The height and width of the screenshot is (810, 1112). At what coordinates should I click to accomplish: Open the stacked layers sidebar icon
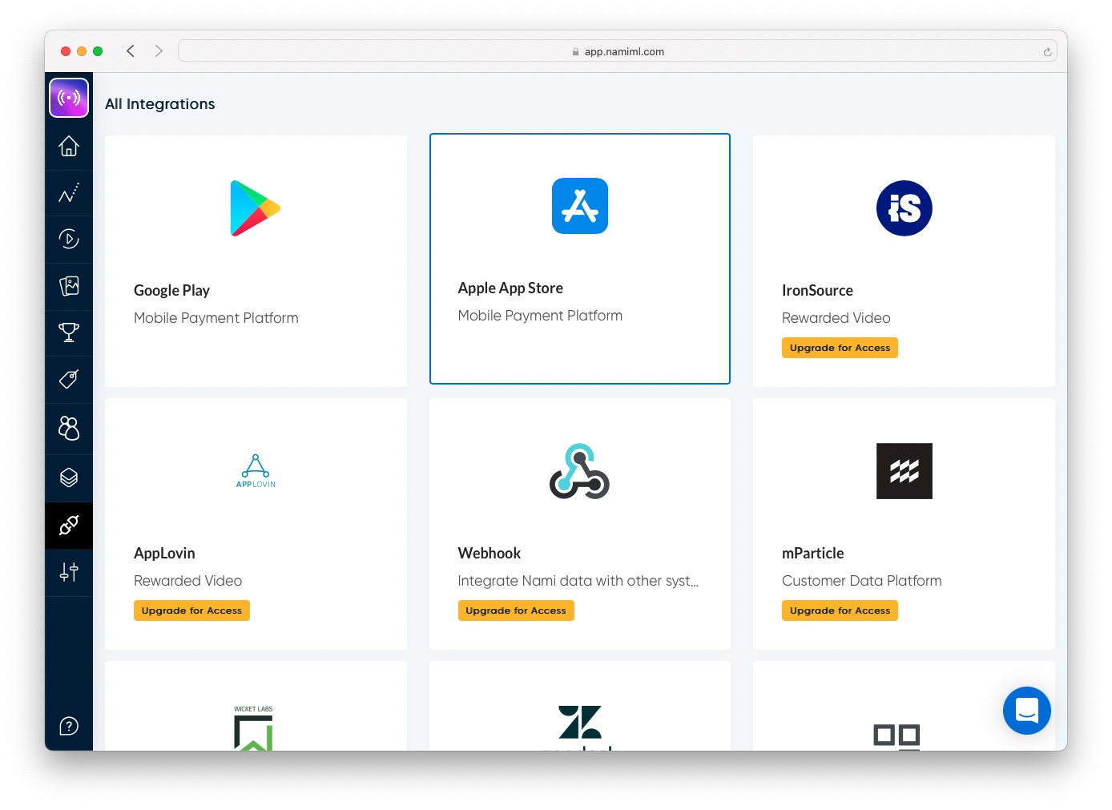[69, 478]
